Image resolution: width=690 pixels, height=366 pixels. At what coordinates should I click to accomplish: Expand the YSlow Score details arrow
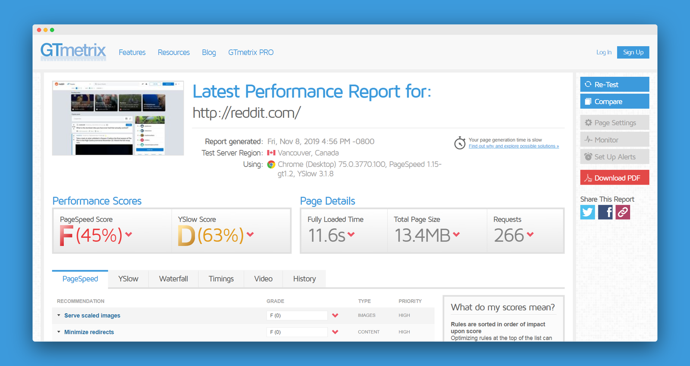250,235
